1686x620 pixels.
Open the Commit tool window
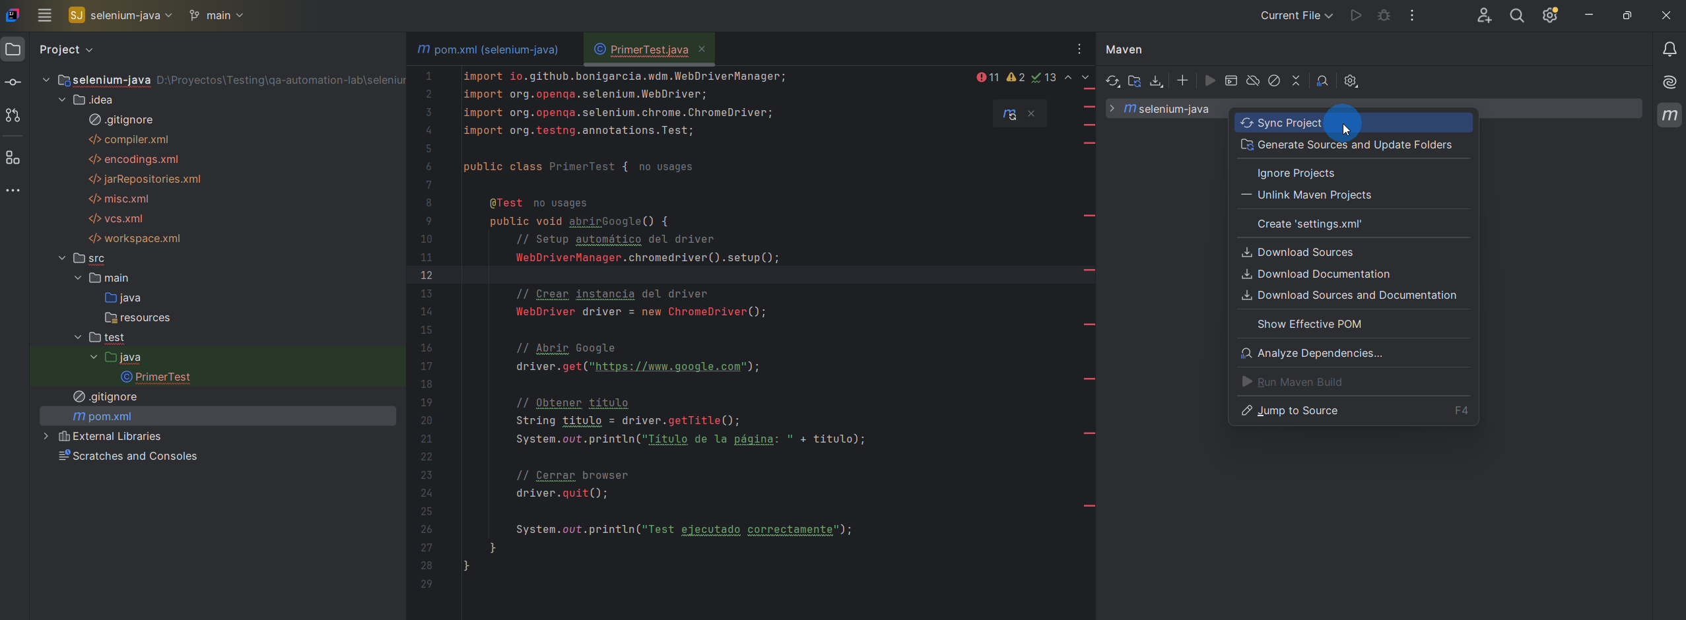[13, 82]
